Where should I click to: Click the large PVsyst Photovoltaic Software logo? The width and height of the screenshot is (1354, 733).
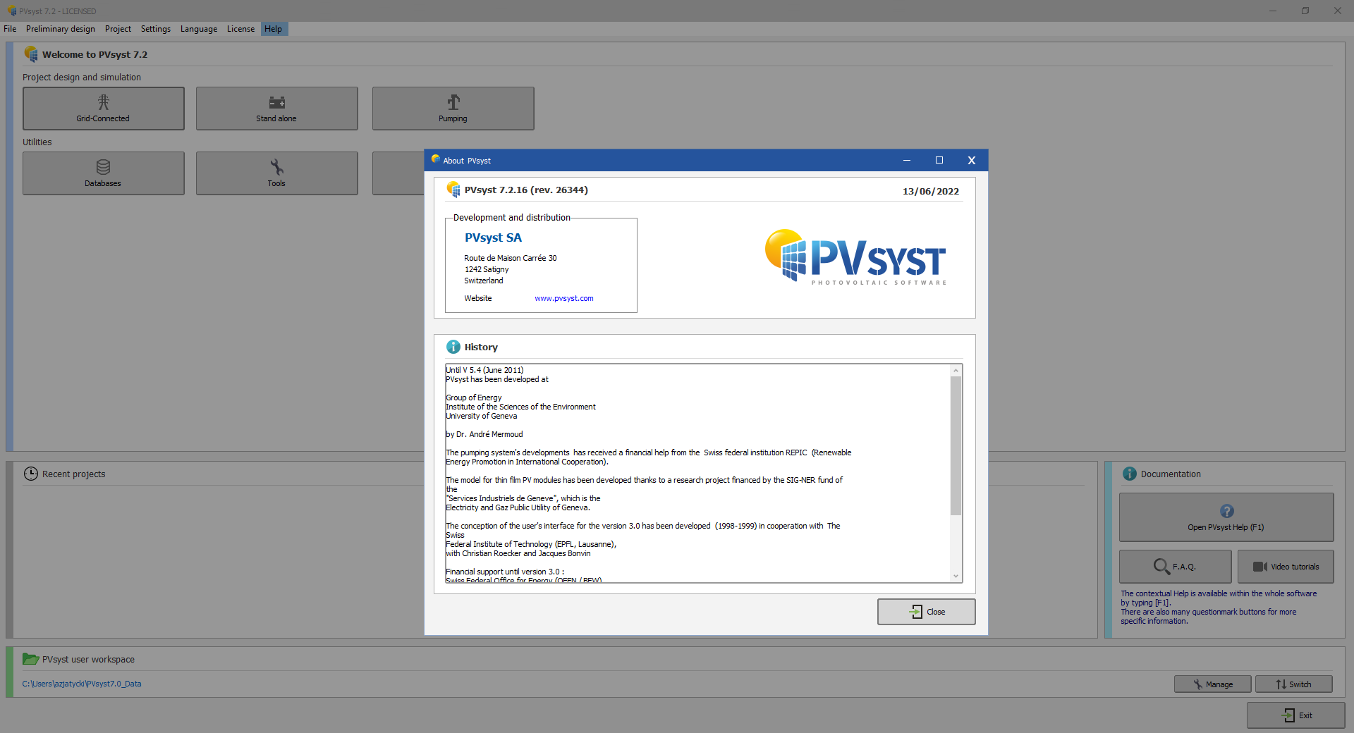(x=855, y=257)
